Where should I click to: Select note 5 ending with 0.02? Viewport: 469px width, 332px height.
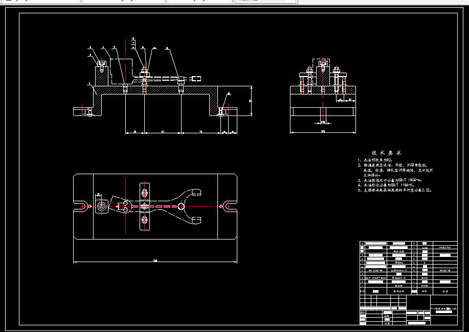[x=394, y=191]
